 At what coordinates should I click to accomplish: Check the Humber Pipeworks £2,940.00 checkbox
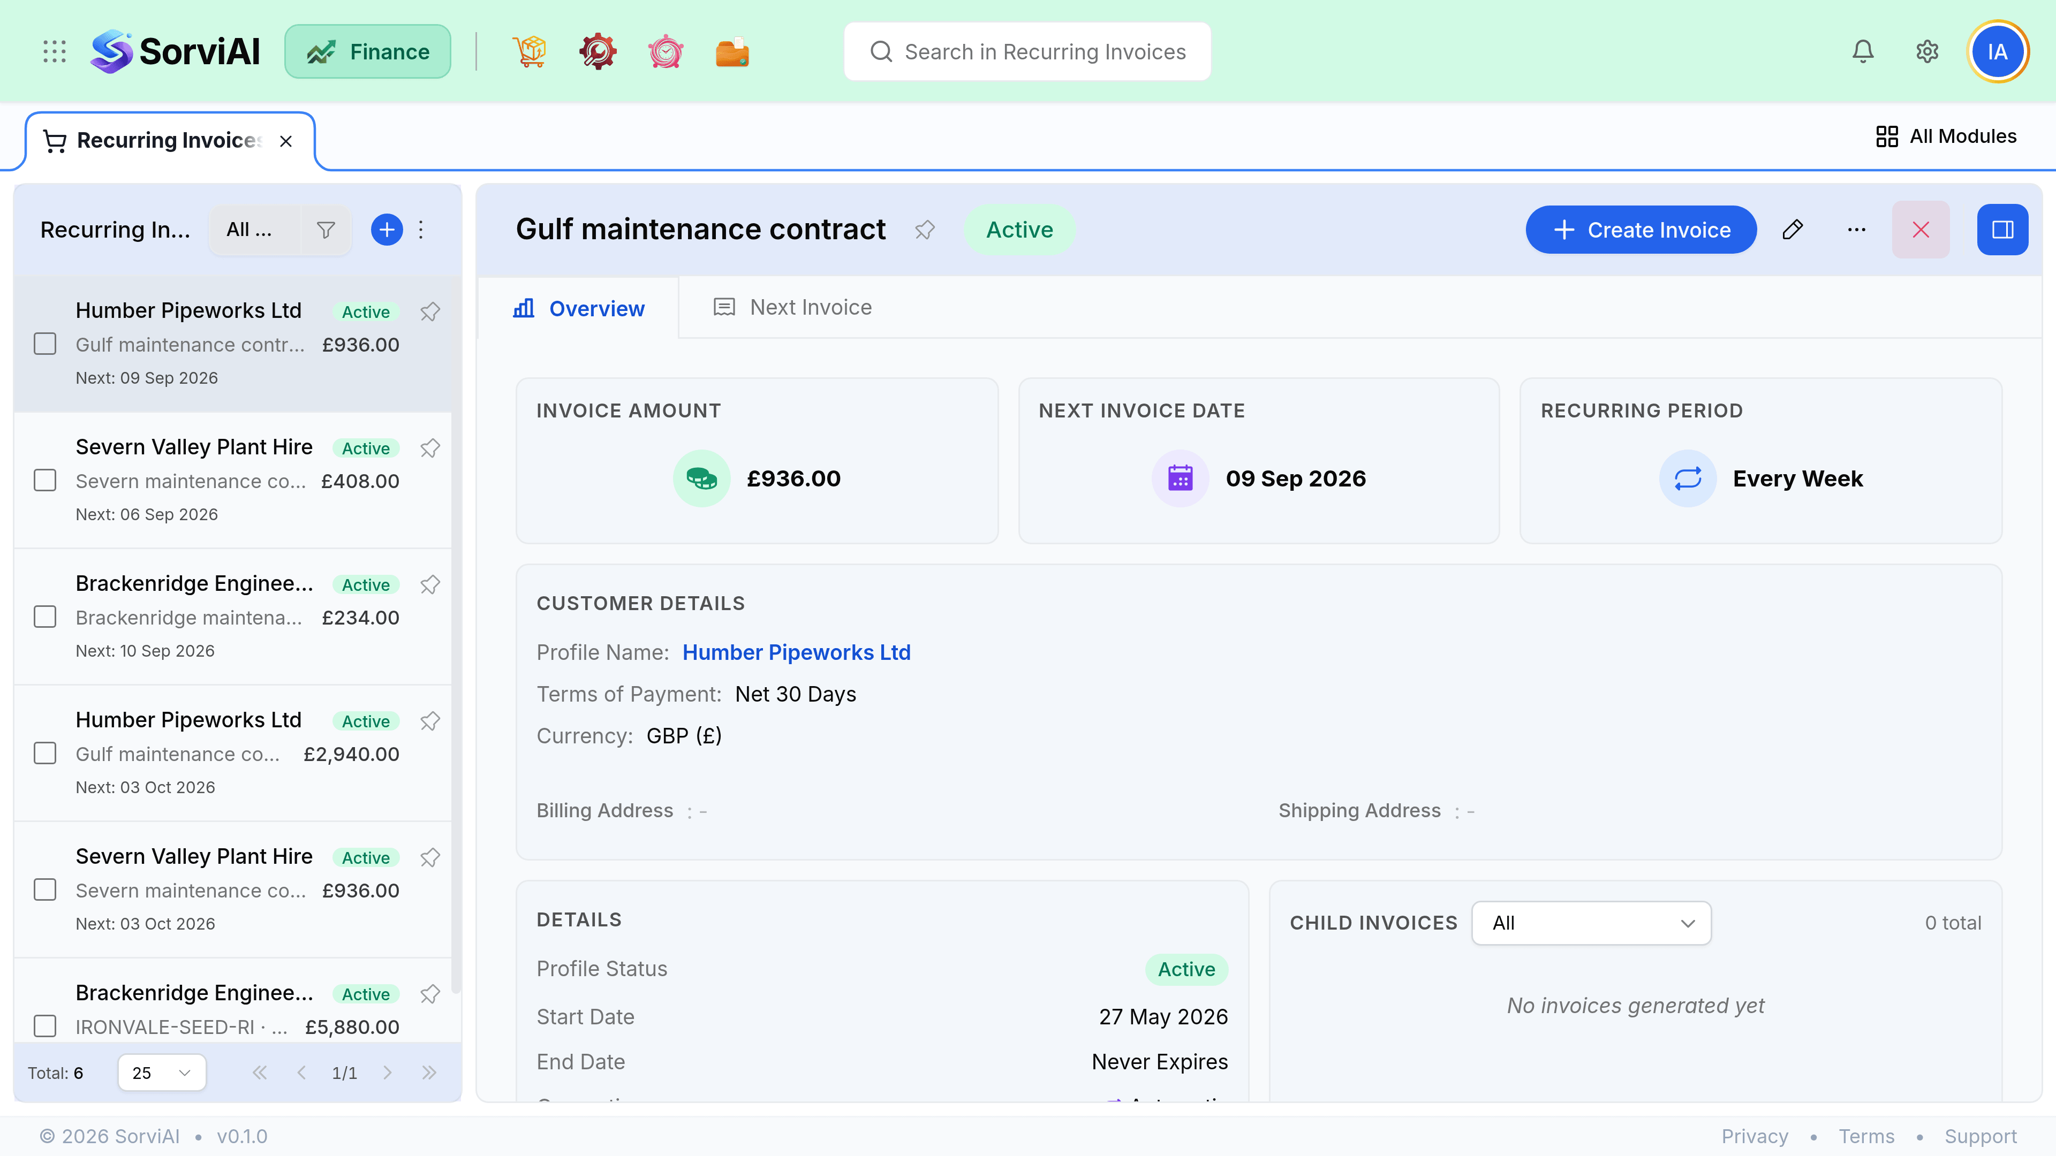pos(44,753)
